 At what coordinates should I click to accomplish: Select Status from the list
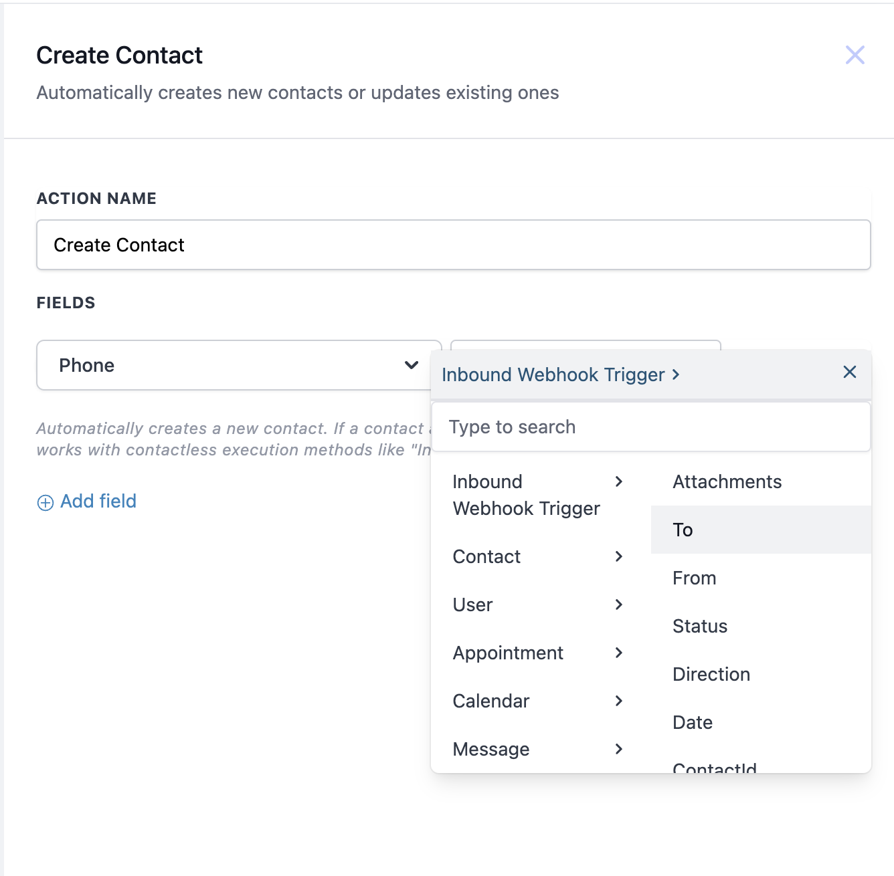pos(699,626)
